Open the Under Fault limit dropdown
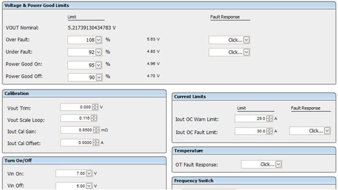The image size is (338, 190). click(98, 52)
